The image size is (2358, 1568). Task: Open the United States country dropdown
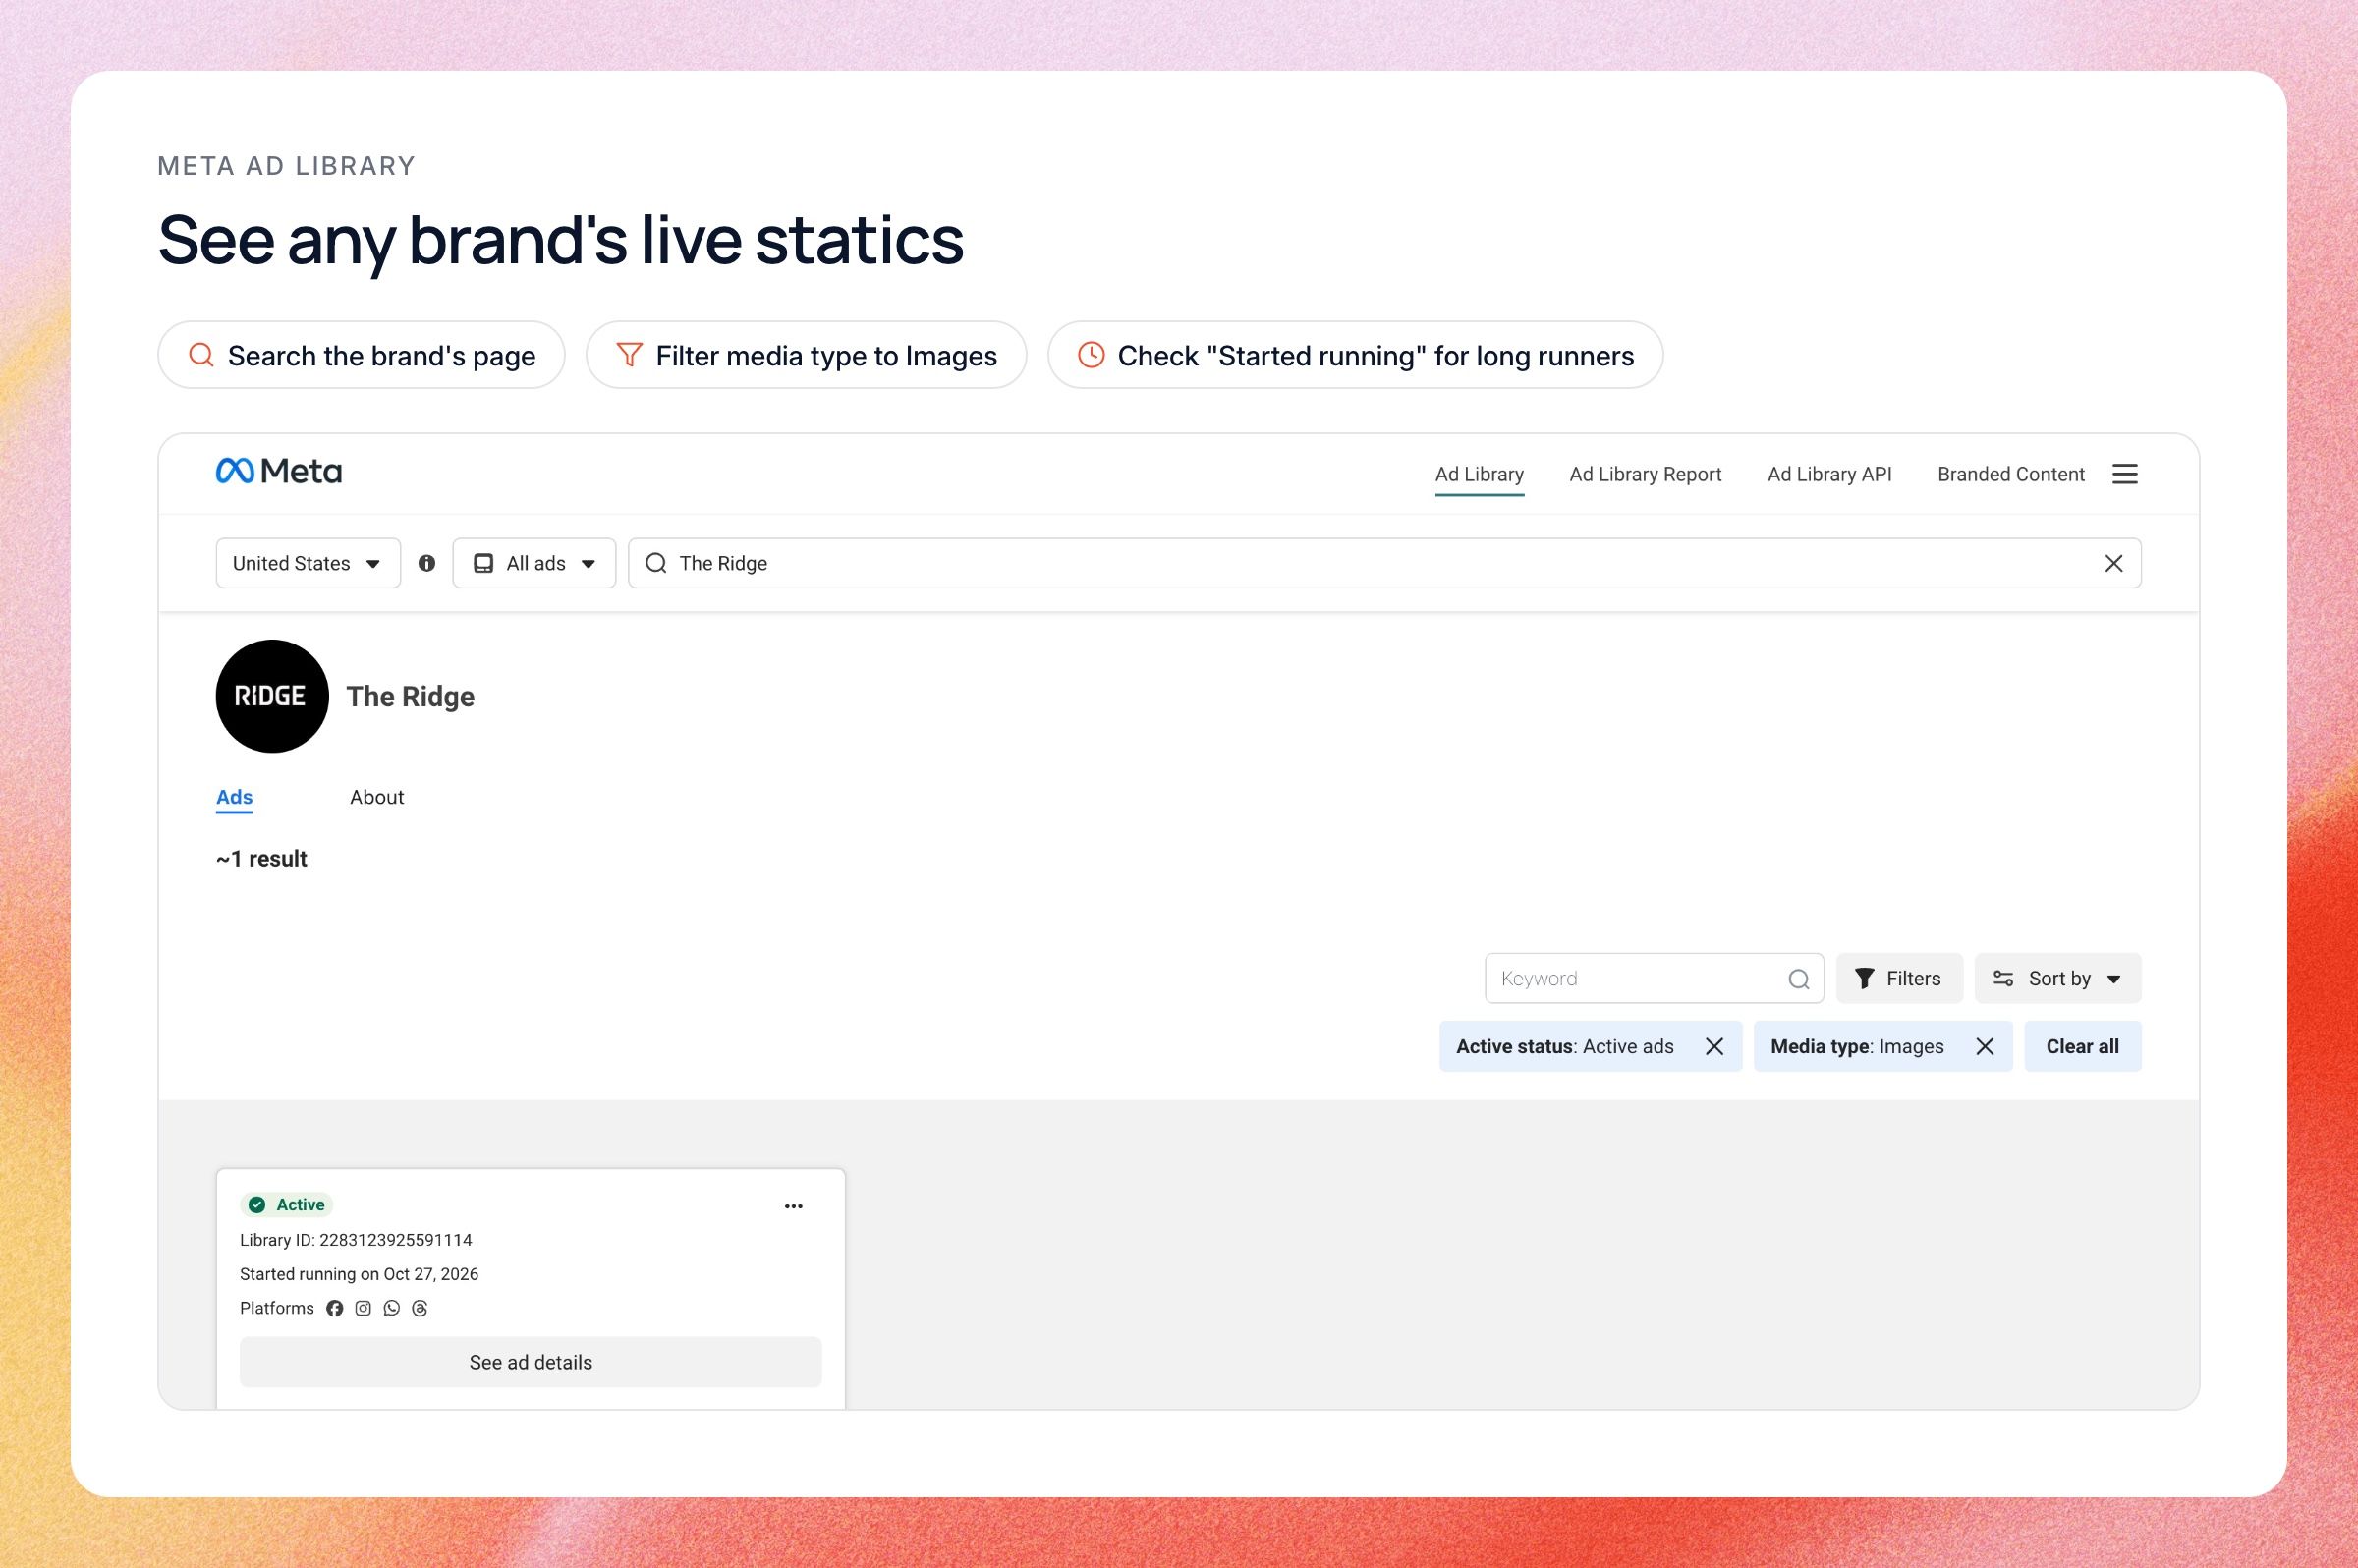(x=308, y=563)
